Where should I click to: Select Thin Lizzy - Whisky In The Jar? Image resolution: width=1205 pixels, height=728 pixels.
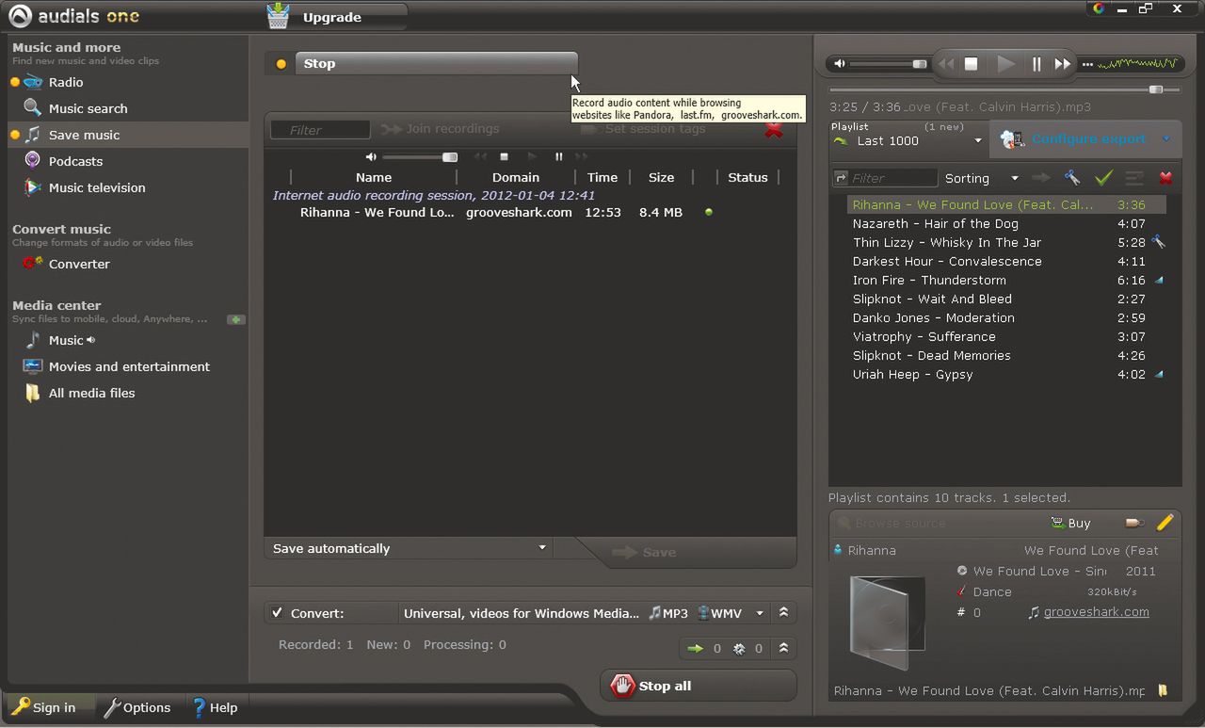tap(1005, 242)
